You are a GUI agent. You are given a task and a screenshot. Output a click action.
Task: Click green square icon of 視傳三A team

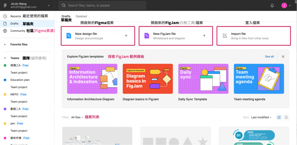[5, 66]
